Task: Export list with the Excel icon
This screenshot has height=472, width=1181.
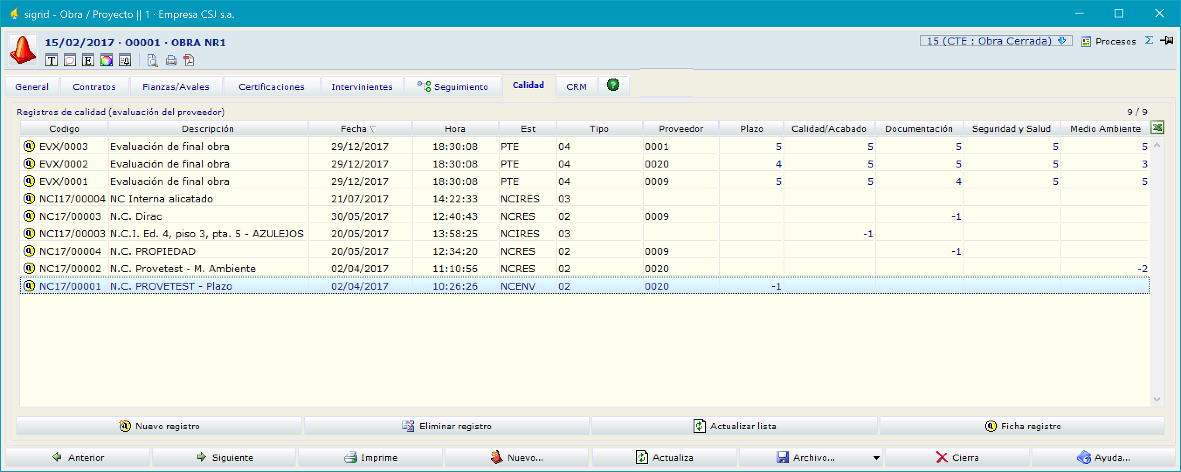Action: point(1157,128)
